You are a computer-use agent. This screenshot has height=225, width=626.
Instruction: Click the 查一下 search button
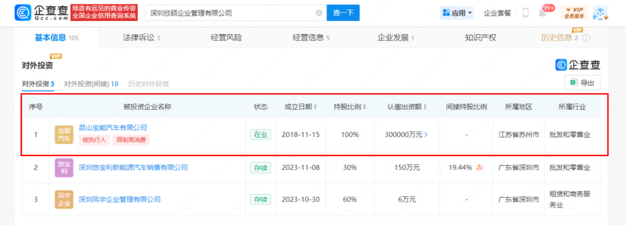pyautogui.click(x=343, y=13)
